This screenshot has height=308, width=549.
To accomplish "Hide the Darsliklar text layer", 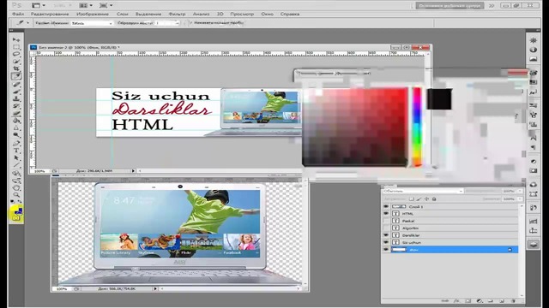I will point(386,235).
